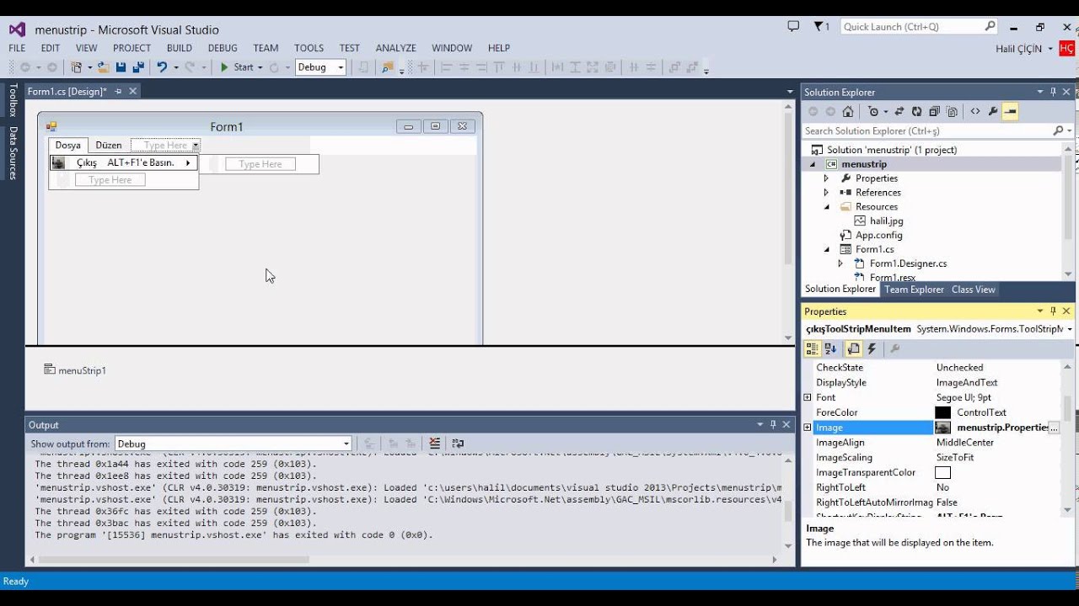Toggle Preview Selected Items in Solution Explorer
Screen dimensions: 1079x606
coord(1011,111)
